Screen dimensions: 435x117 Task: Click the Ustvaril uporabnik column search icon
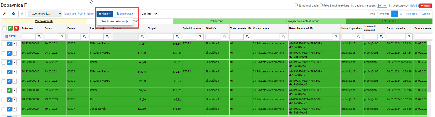tap(358, 36)
